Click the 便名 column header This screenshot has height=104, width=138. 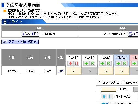tap(12, 57)
